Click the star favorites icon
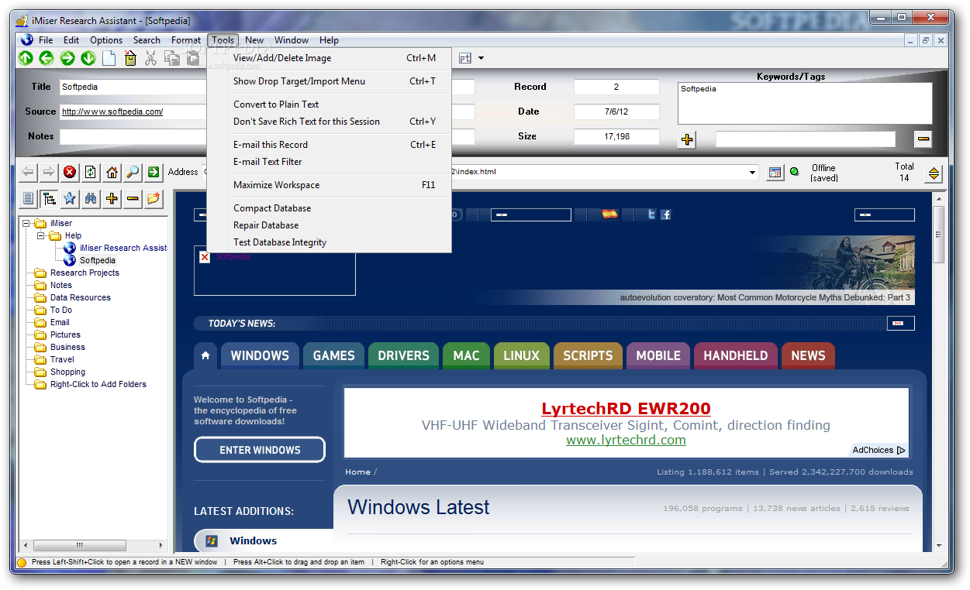Viewport: 970px width, 590px height. click(70, 199)
